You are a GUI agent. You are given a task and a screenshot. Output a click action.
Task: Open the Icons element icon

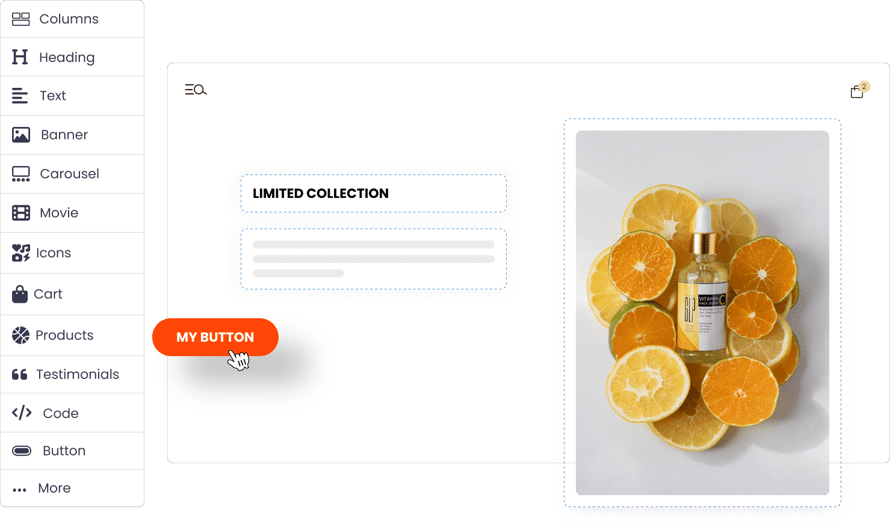point(21,253)
